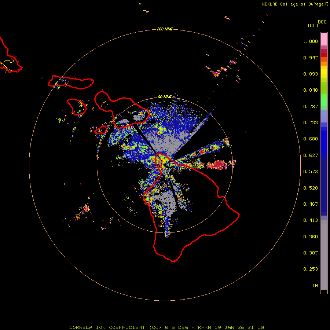330x330 pixels.
Task: Click the 0.733 scale value
Action: (311, 123)
